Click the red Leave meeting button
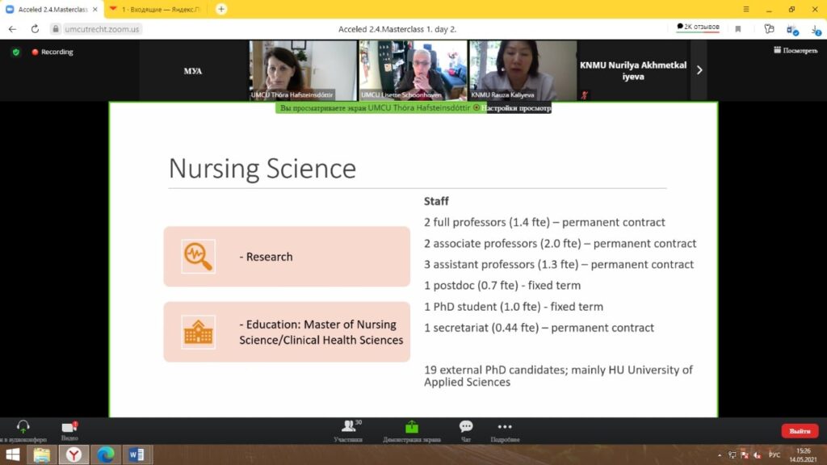Screen dimensions: 827x465 click(799, 431)
